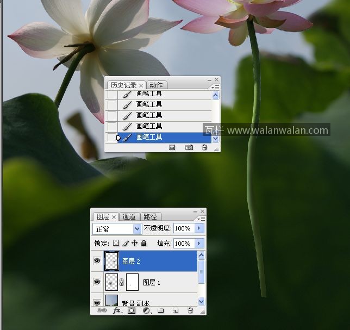The image size is (350, 330).
Task: Set history brush source beside highlighted 画笔工具 state
Action: tap(111, 138)
